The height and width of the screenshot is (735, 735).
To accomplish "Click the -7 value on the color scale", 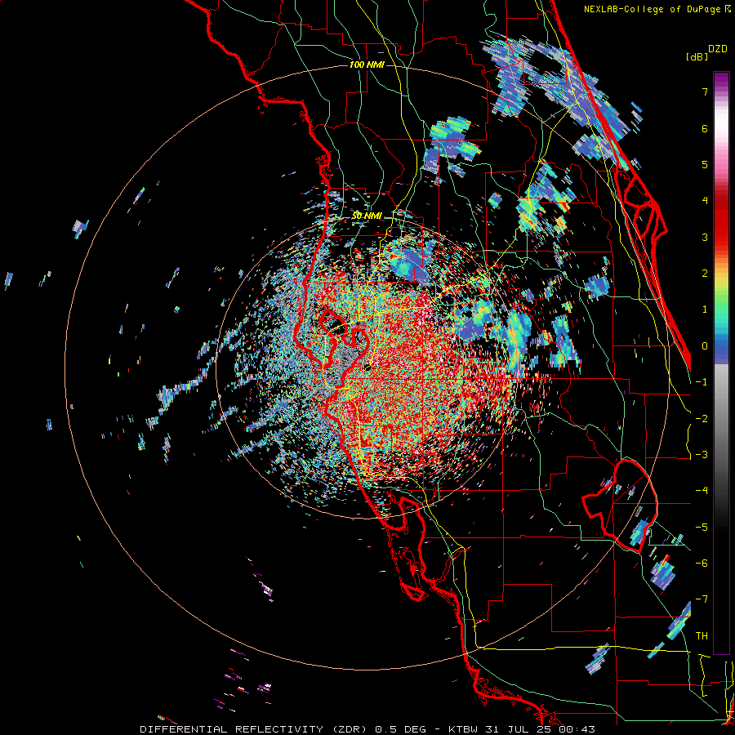I will pos(702,599).
